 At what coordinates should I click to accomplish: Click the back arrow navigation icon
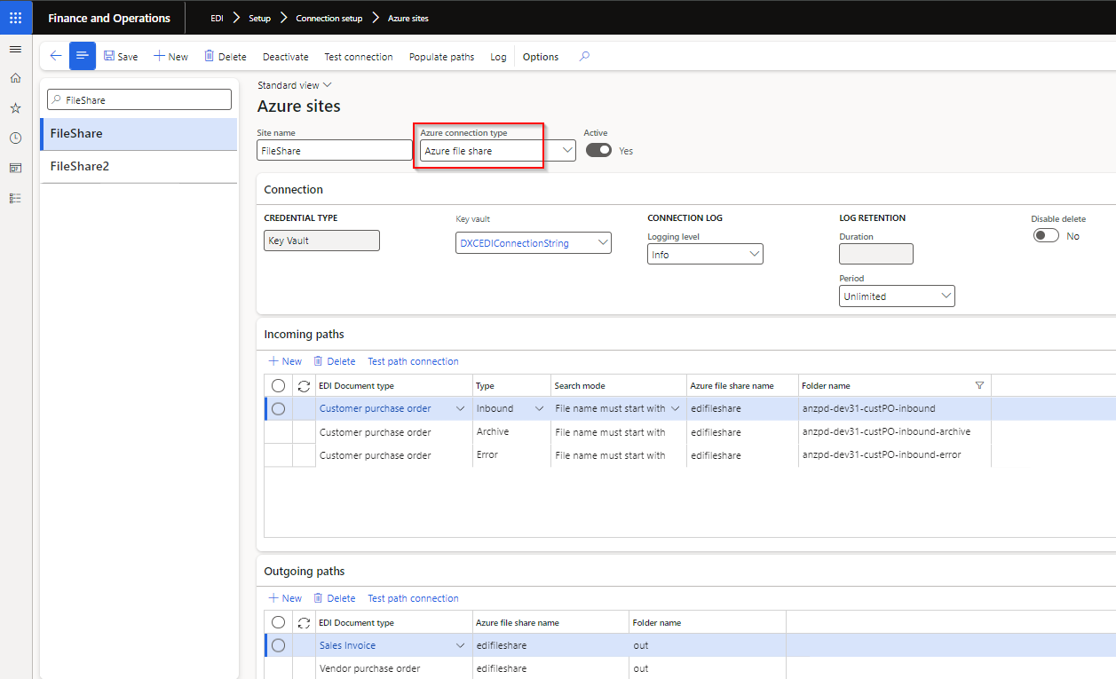[x=55, y=56]
